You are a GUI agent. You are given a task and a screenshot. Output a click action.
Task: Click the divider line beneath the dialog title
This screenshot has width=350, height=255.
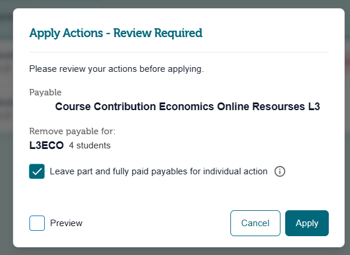[x=179, y=52]
